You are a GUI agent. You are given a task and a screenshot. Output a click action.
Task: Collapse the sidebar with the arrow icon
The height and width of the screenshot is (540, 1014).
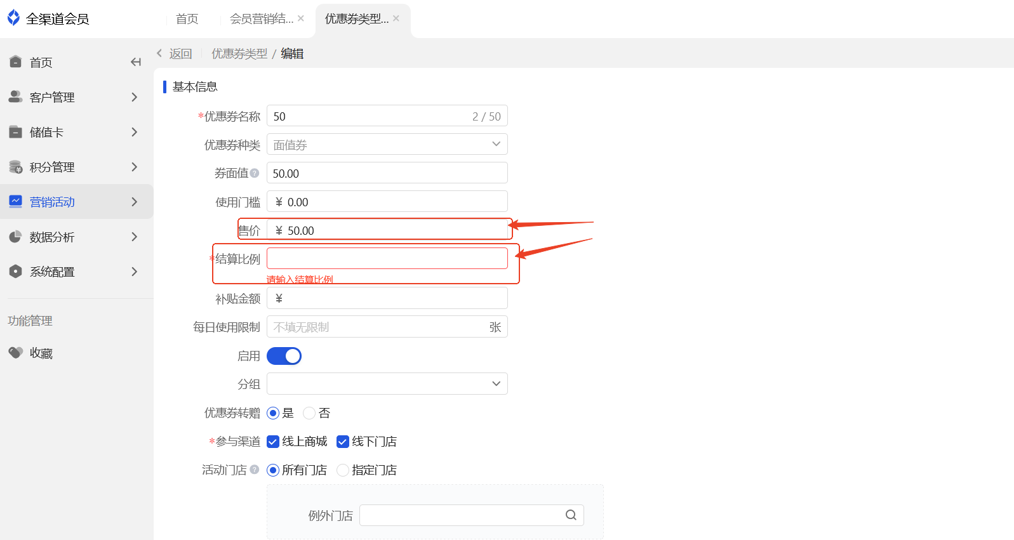(135, 62)
